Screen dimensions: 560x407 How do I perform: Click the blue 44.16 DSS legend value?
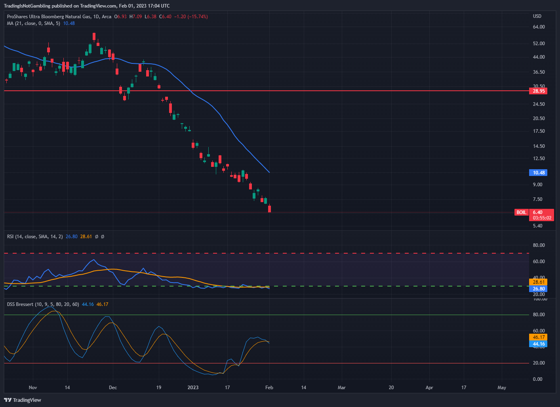88,304
